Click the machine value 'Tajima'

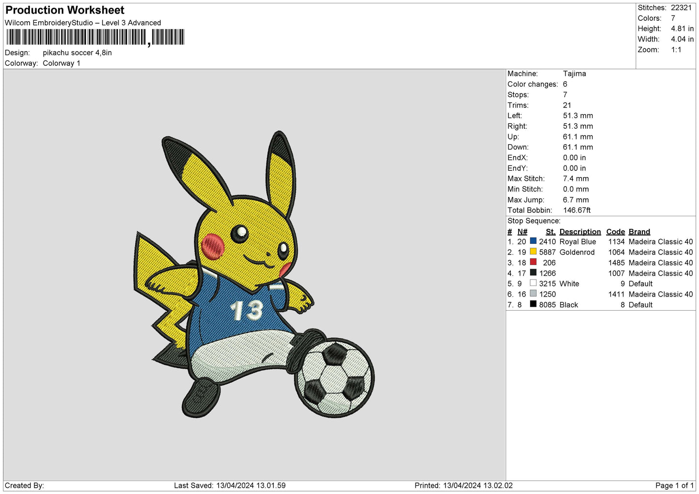[x=574, y=74]
